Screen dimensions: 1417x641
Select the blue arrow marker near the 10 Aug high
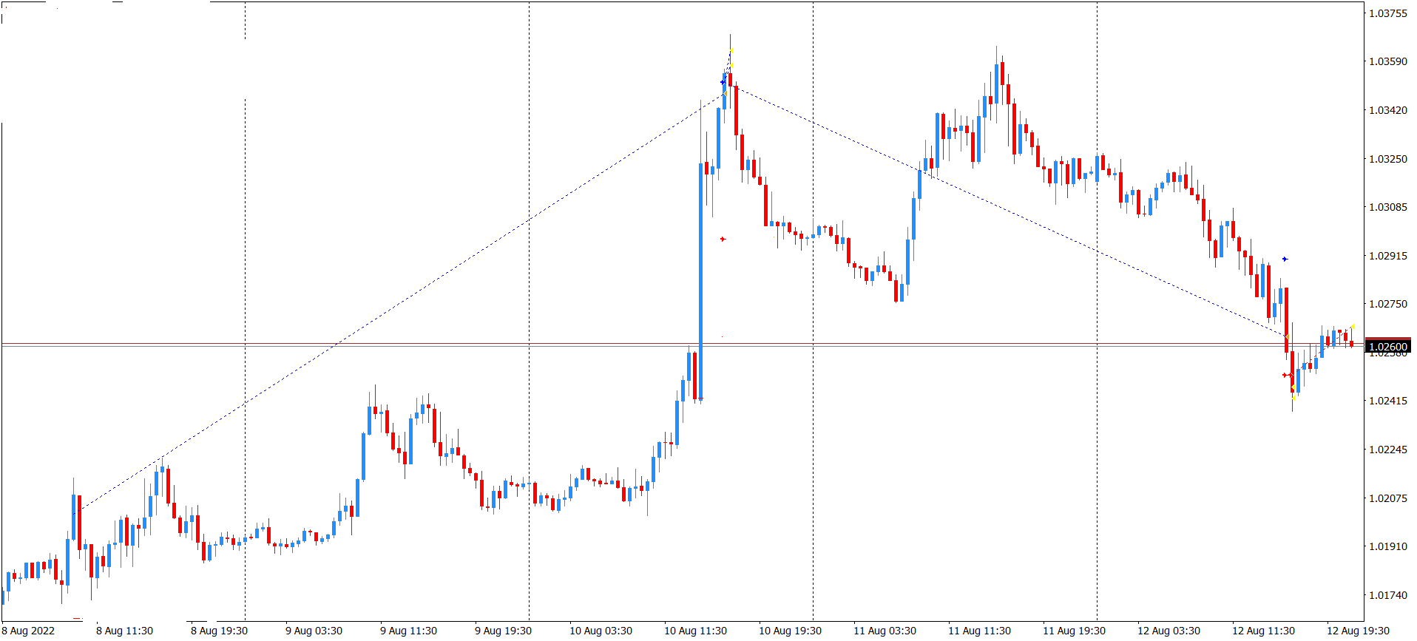tap(723, 82)
